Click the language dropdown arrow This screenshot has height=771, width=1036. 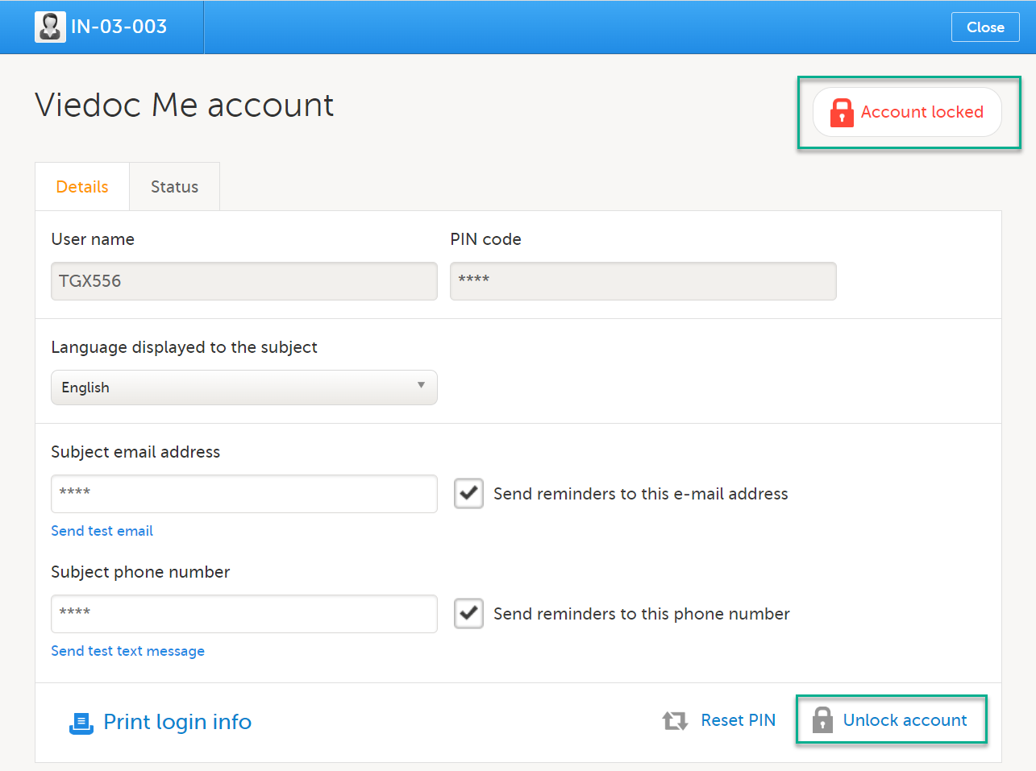421,386
